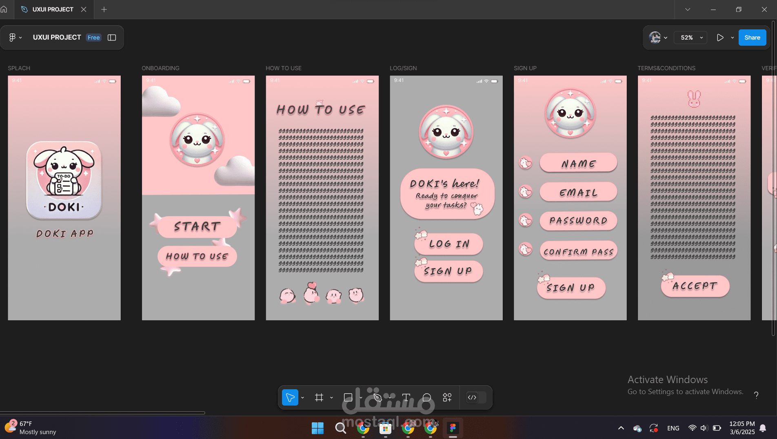Screen dimensions: 777x439
Task: Select the Pen tool
Action: coord(377,397)
